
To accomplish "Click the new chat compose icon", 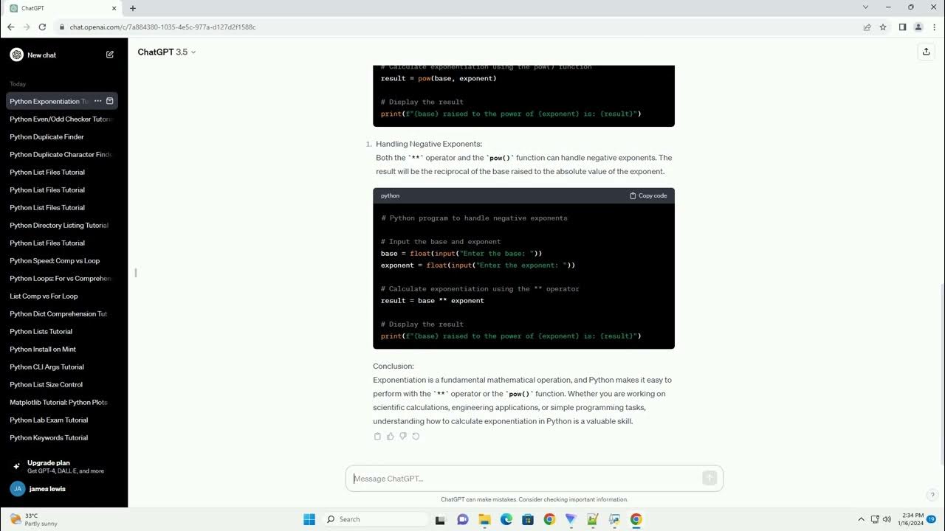I will pos(110,55).
